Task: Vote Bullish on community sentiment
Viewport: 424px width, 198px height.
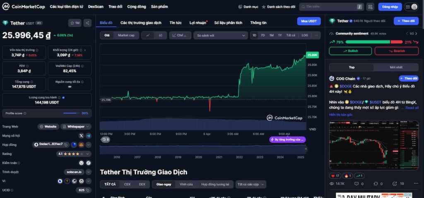Action: pos(350,51)
